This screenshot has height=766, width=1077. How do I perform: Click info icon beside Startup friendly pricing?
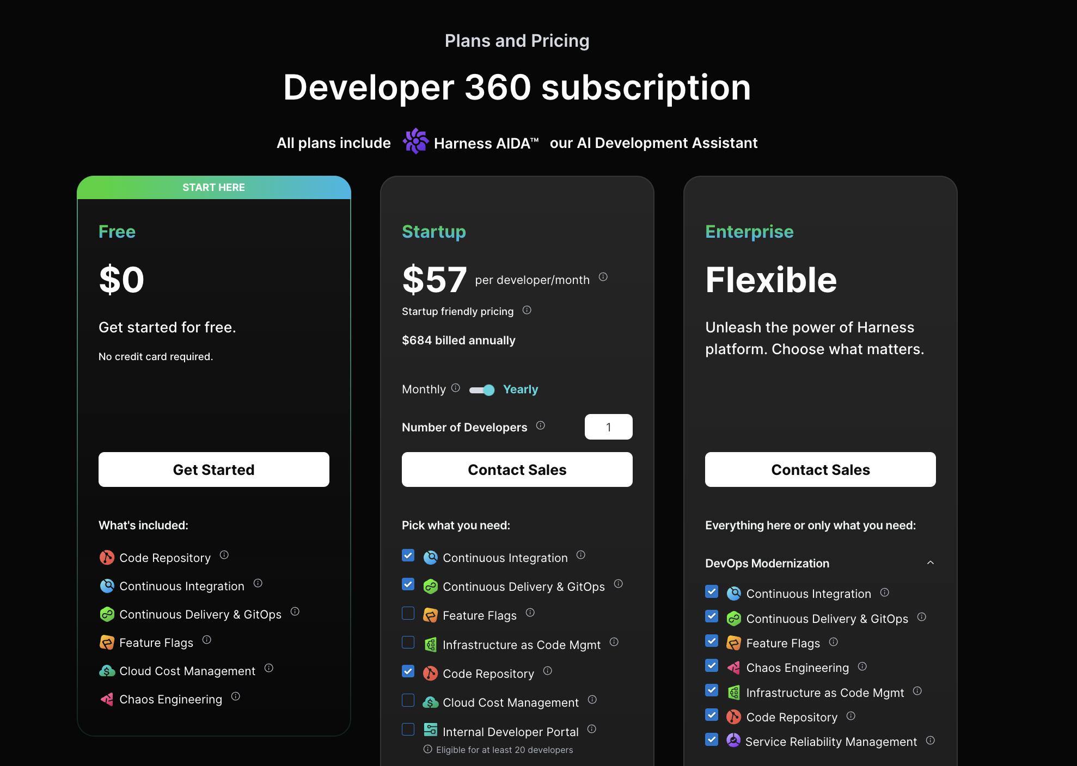coord(527,310)
